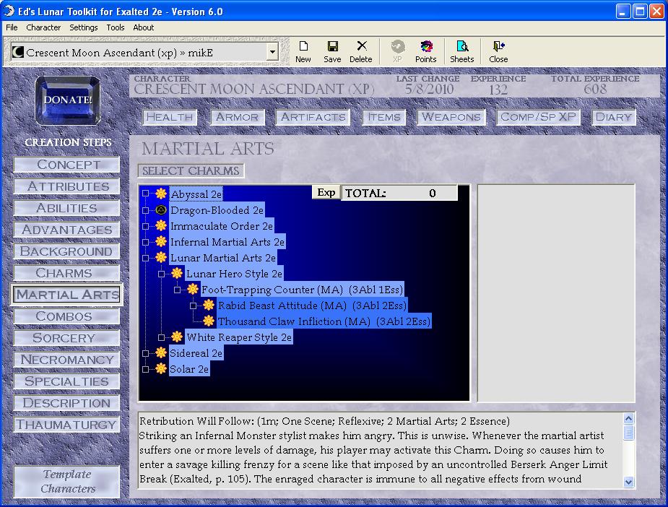Click the sun icon beside Immaculate Order 2e
Screen dimensions: 668x507
pyautogui.click(x=161, y=226)
